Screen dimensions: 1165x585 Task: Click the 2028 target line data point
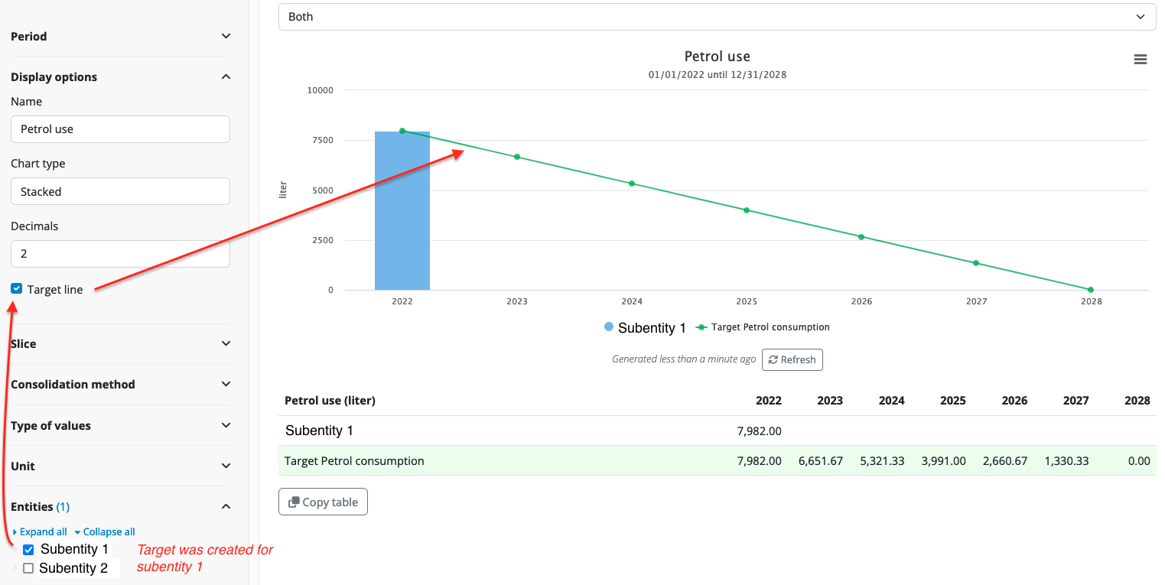(1091, 290)
